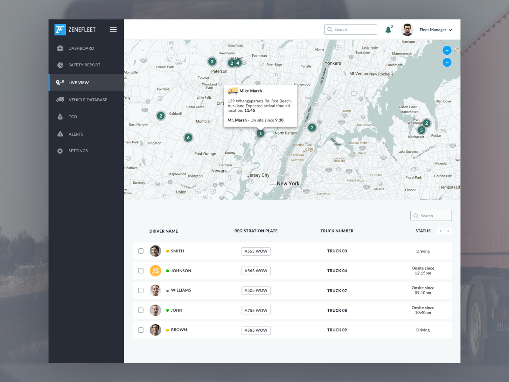Open the Safety Report menu item
Image resolution: width=509 pixels, height=382 pixels.
coord(84,65)
